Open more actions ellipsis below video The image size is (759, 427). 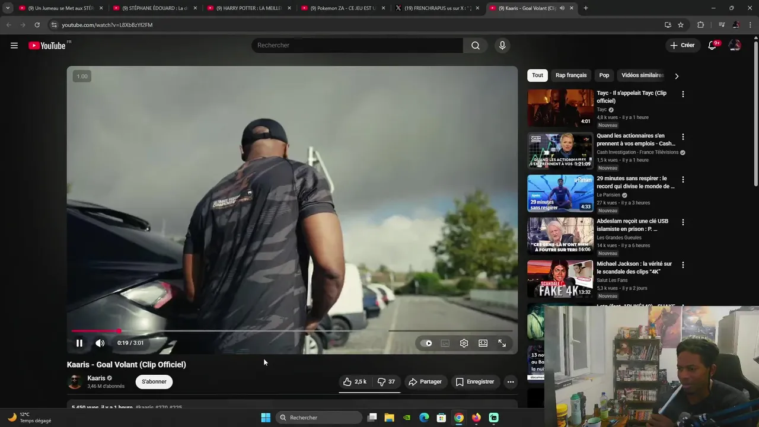511,382
